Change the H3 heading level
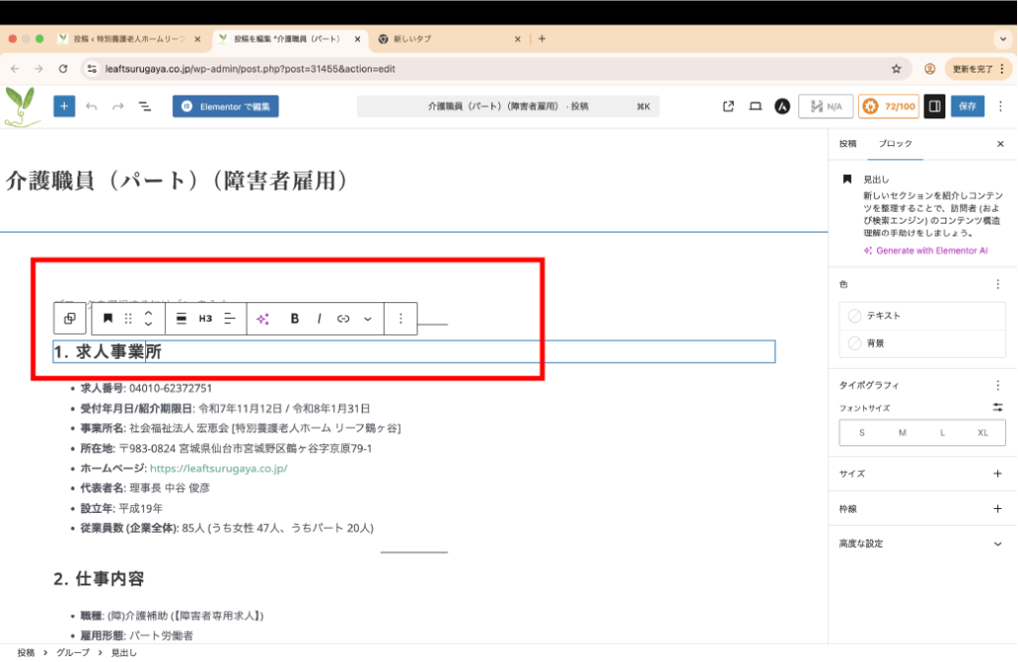This screenshot has height=662, width=1018. click(205, 319)
